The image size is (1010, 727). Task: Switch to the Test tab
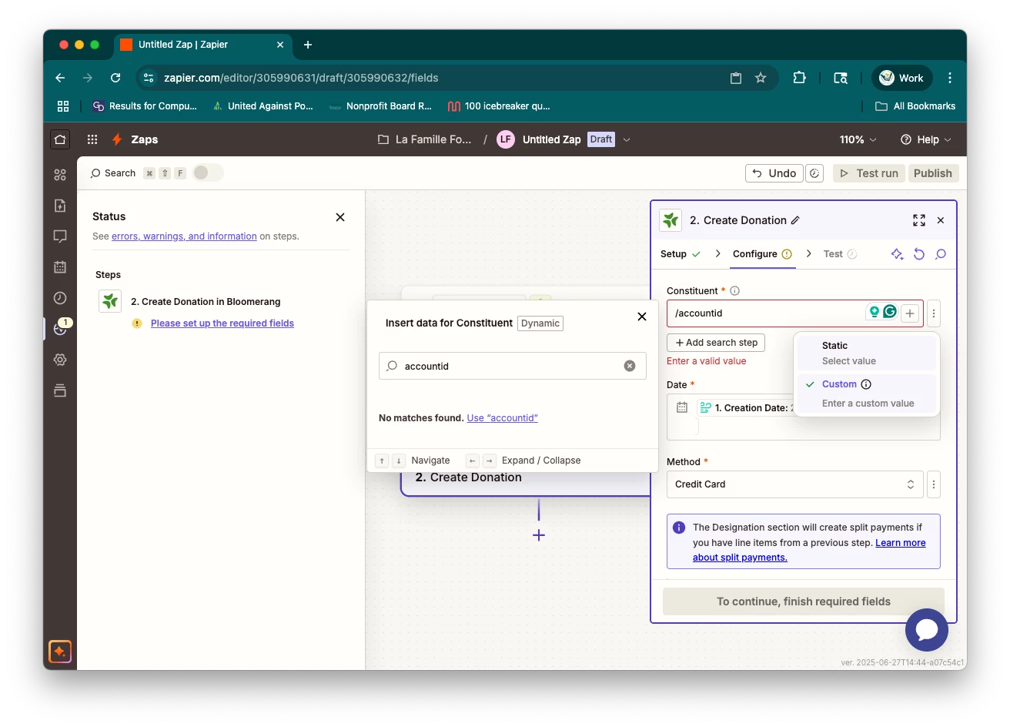(841, 254)
